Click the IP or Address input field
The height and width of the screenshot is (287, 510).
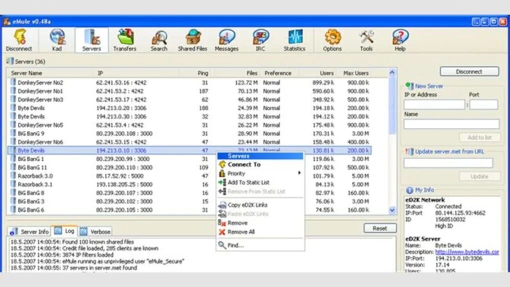point(434,104)
